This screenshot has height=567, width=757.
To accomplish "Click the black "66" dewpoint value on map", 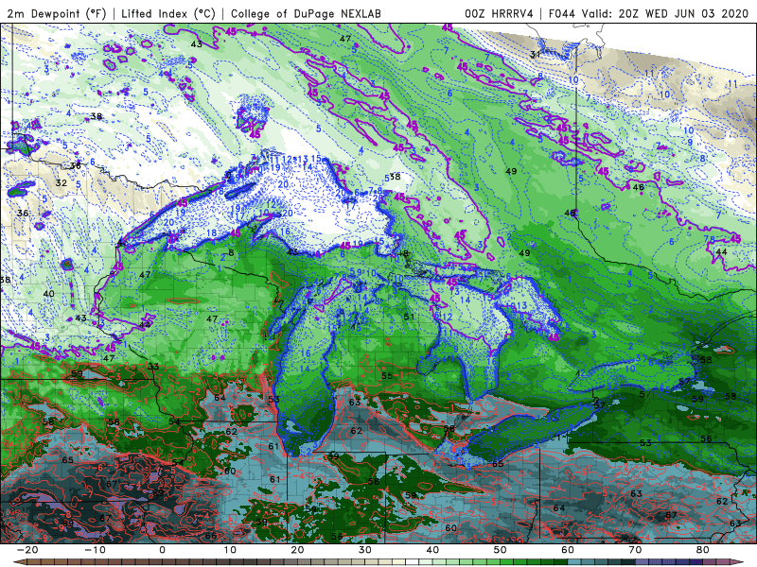I will coord(211,536).
